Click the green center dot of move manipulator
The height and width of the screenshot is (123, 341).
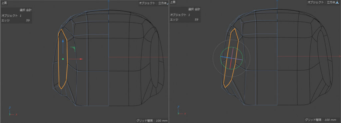point(63,59)
